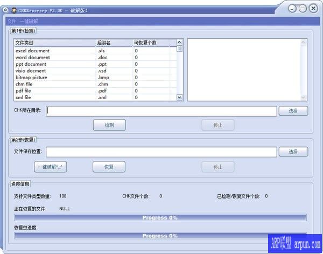The width and height of the screenshot is (323, 254).
Task: Click the 文件保存位置 input field
Action: click(161, 152)
